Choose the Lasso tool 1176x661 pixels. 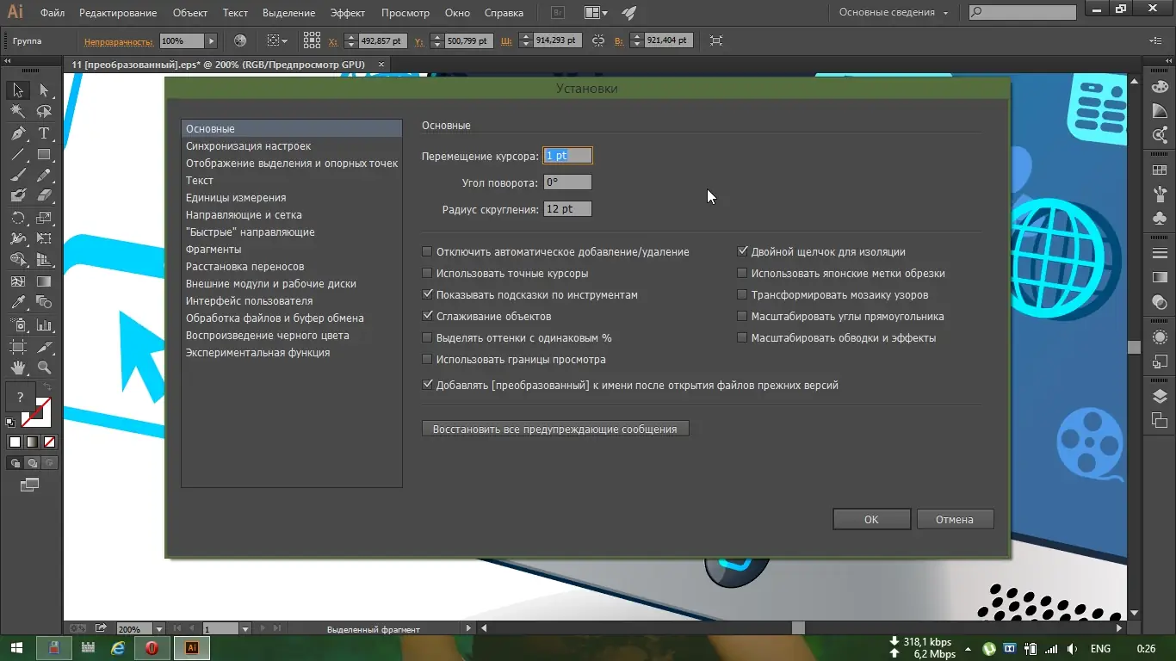click(44, 112)
